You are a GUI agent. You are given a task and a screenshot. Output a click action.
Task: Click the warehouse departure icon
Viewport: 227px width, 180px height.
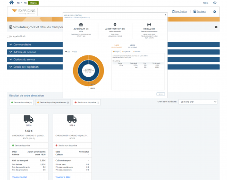[x=81, y=25]
